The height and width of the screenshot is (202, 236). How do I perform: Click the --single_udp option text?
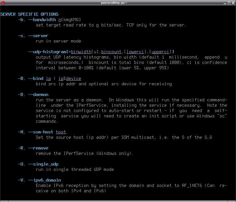pos(43,164)
